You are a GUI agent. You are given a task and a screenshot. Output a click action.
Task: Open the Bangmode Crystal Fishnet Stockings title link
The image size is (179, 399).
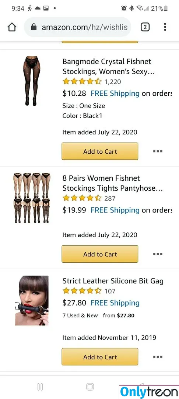click(x=109, y=66)
